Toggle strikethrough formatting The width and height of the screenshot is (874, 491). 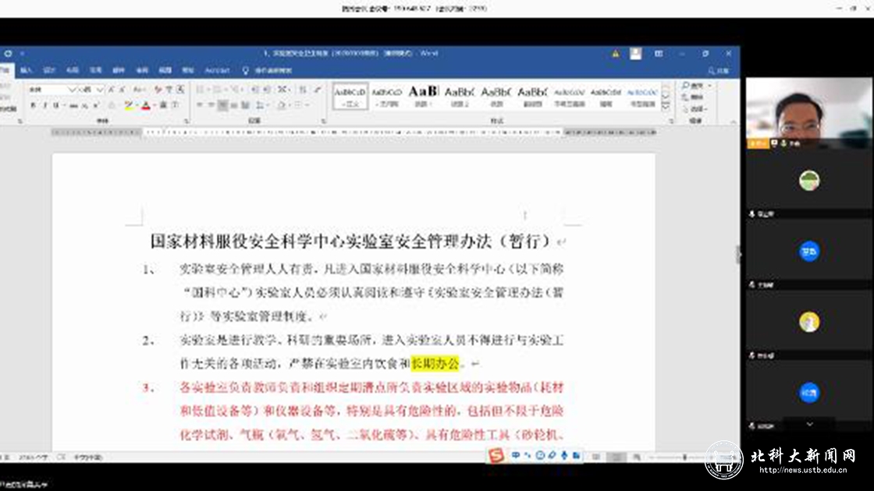73,105
